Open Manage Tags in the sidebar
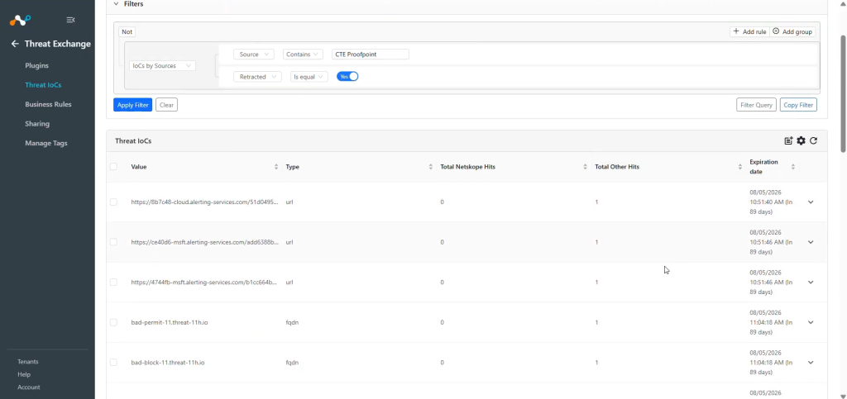 pyautogui.click(x=46, y=143)
